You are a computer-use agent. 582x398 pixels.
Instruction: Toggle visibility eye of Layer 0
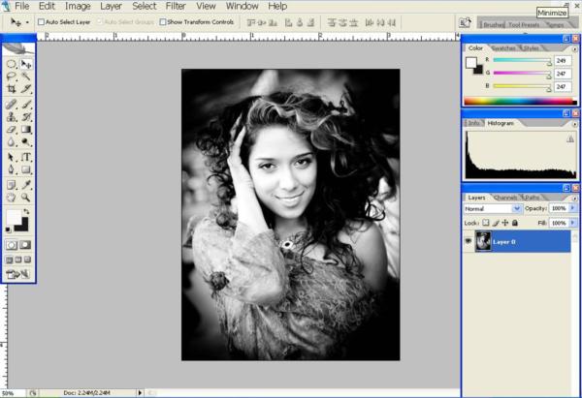[469, 241]
